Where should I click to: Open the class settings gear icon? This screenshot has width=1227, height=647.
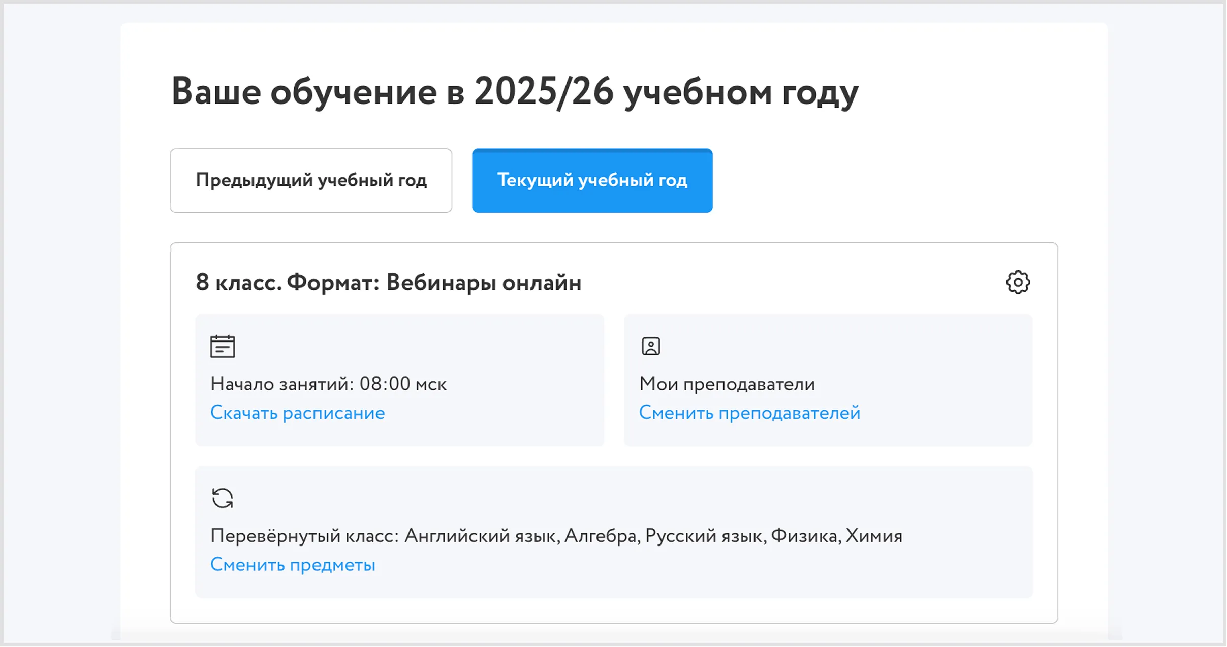(1018, 282)
